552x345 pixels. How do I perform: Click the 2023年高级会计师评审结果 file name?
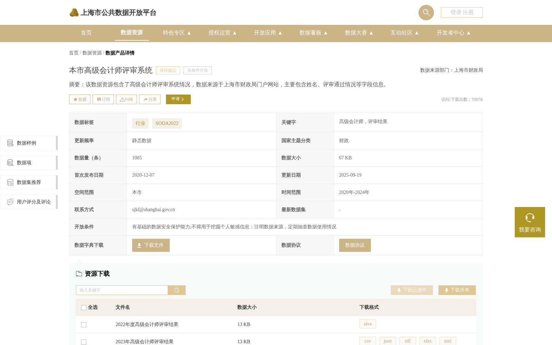pyautogui.click(x=145, y=342)
